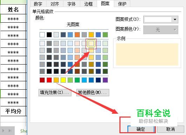186x135 pixels.
Task: Choose the 无图案 no-fill option
Action: pyautogui.click(x=73, y=25)
